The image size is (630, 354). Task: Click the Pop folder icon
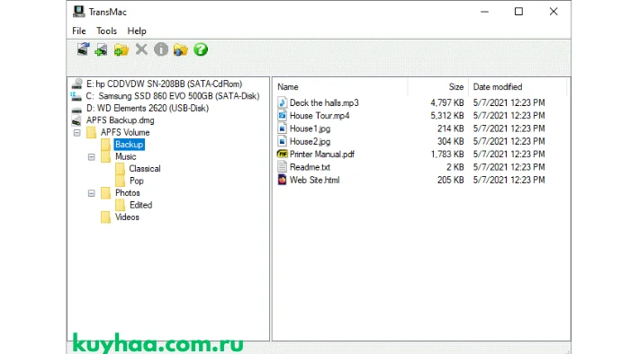pyautogui.click(x=120, y=181)
